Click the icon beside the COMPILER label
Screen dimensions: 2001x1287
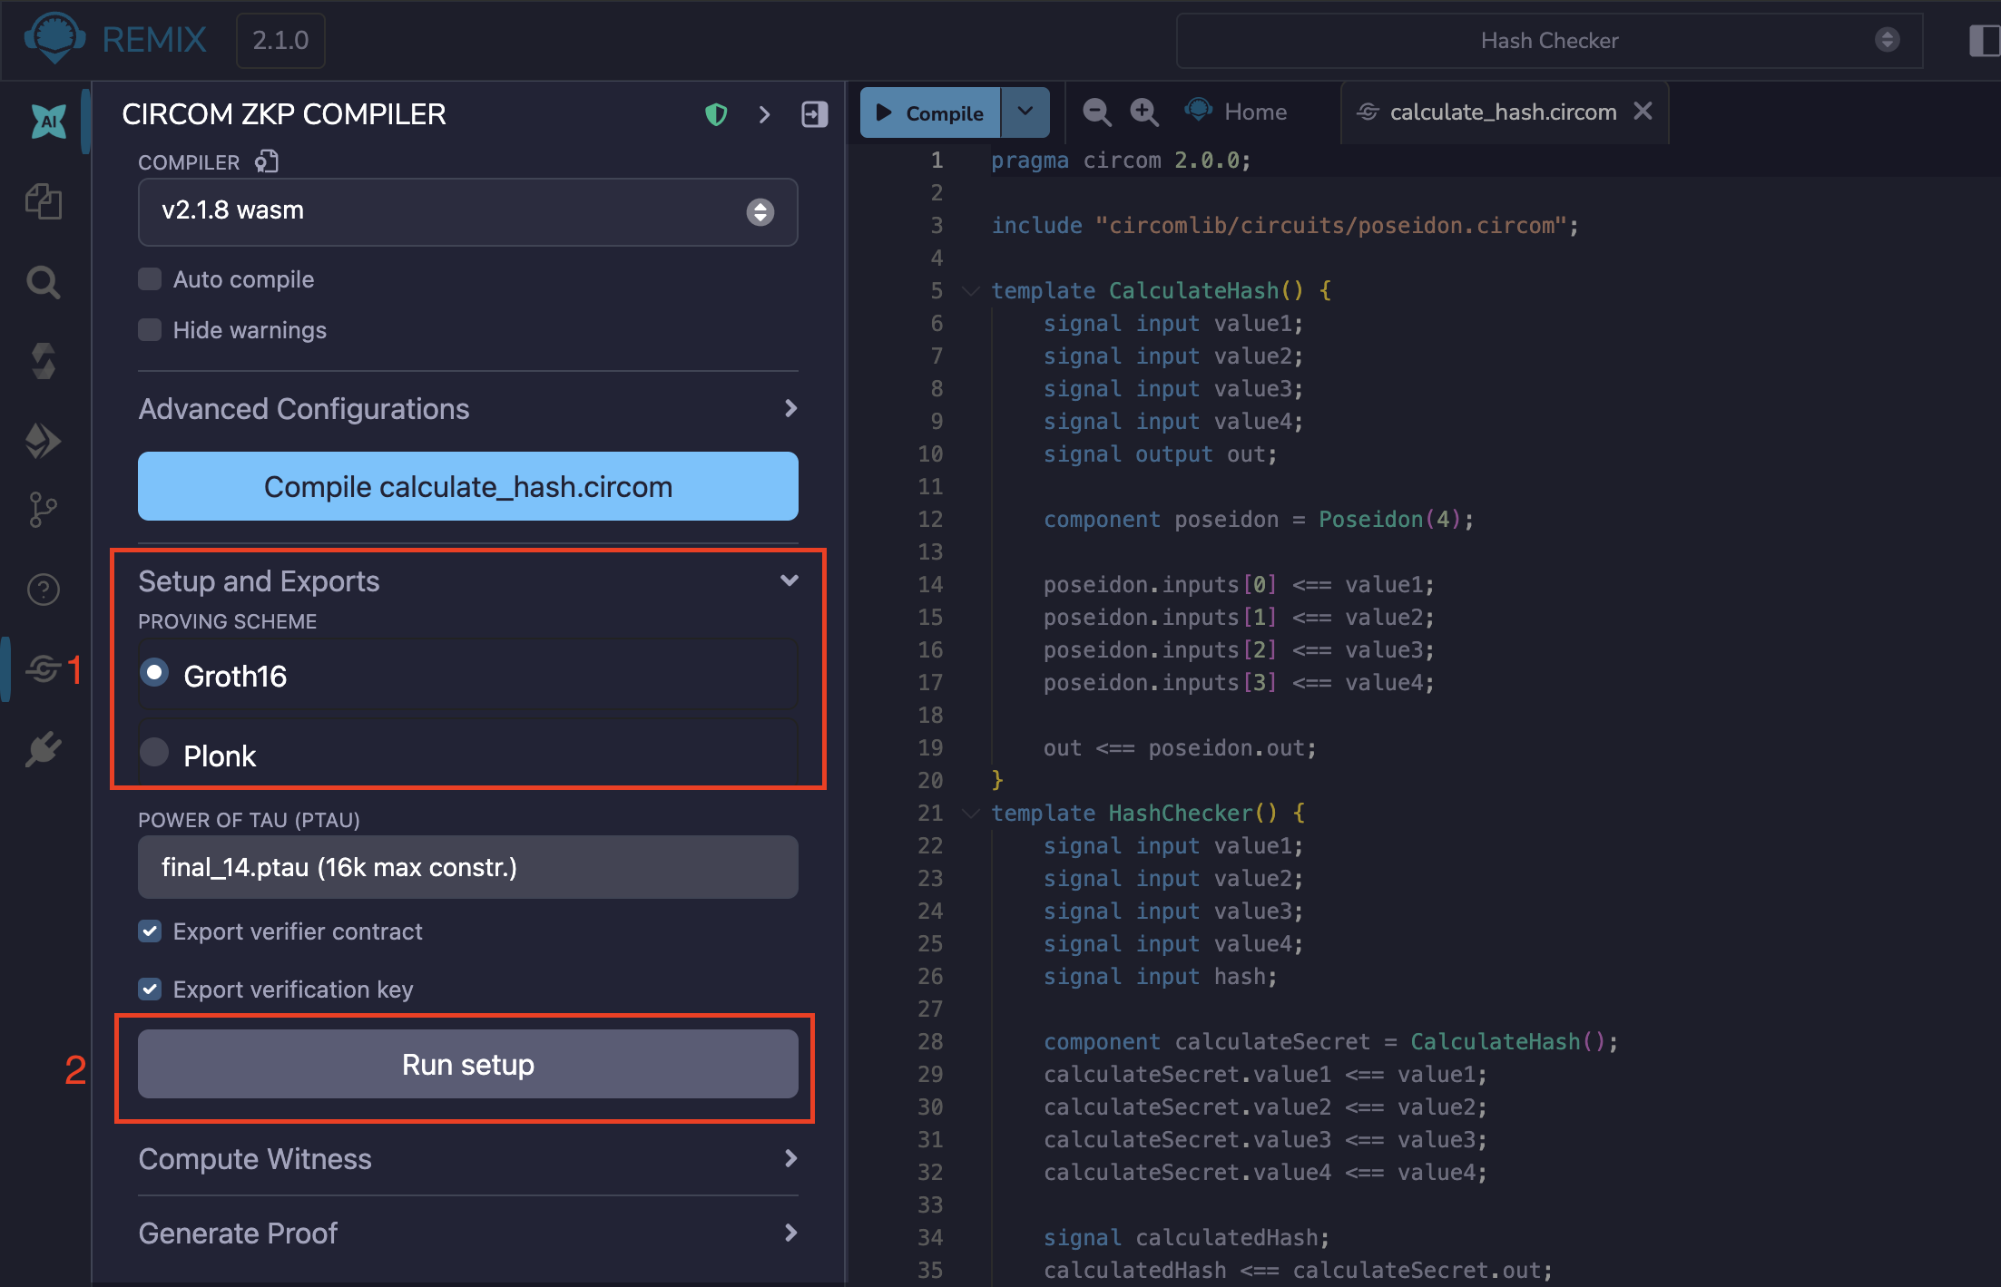point(266,161)
